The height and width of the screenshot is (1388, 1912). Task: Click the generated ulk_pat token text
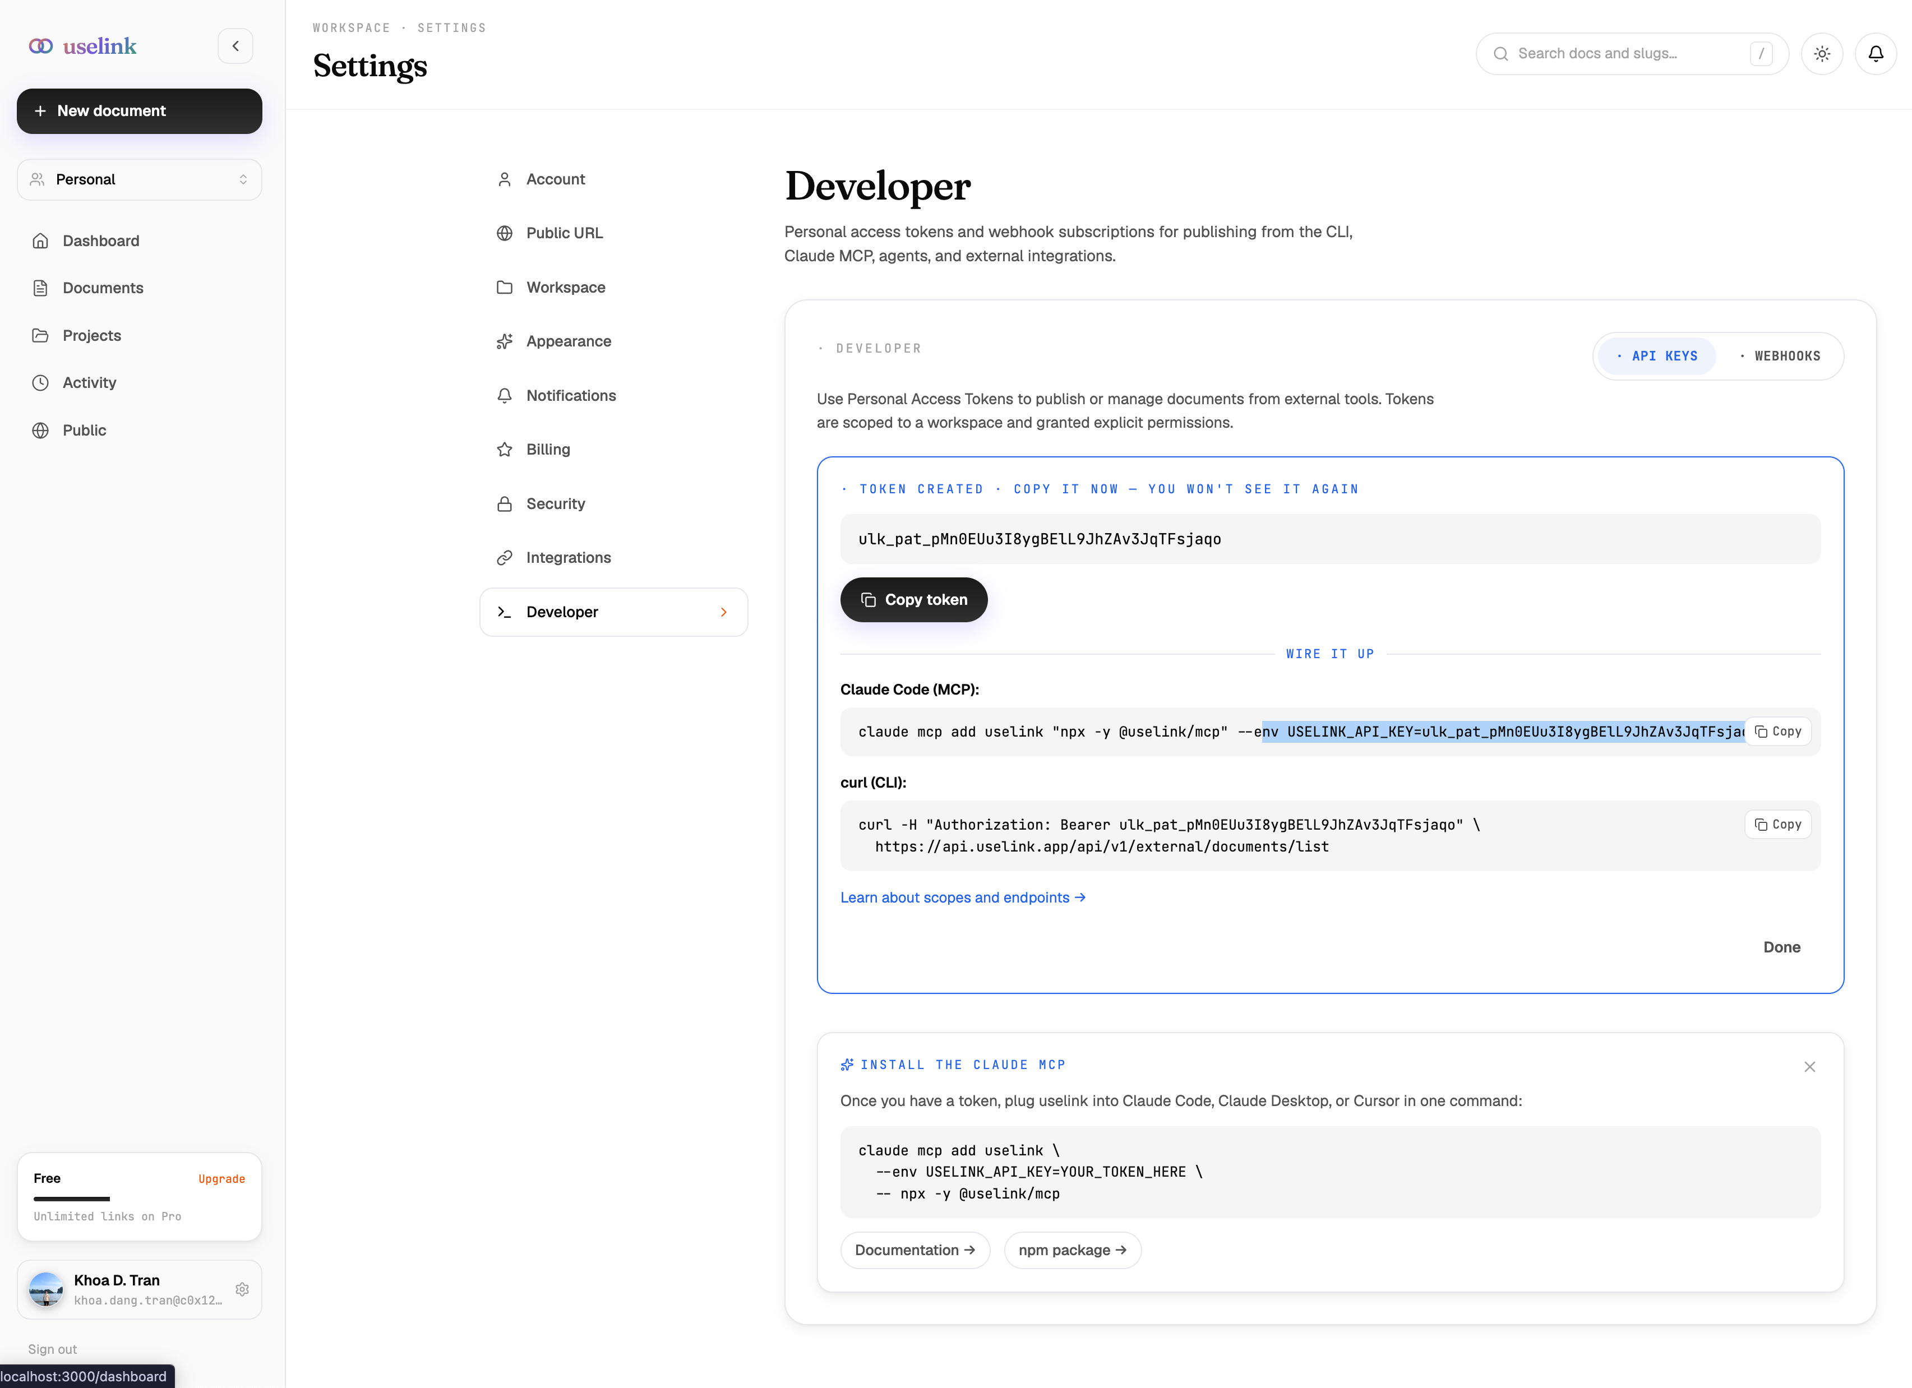tap(1040, 539)
